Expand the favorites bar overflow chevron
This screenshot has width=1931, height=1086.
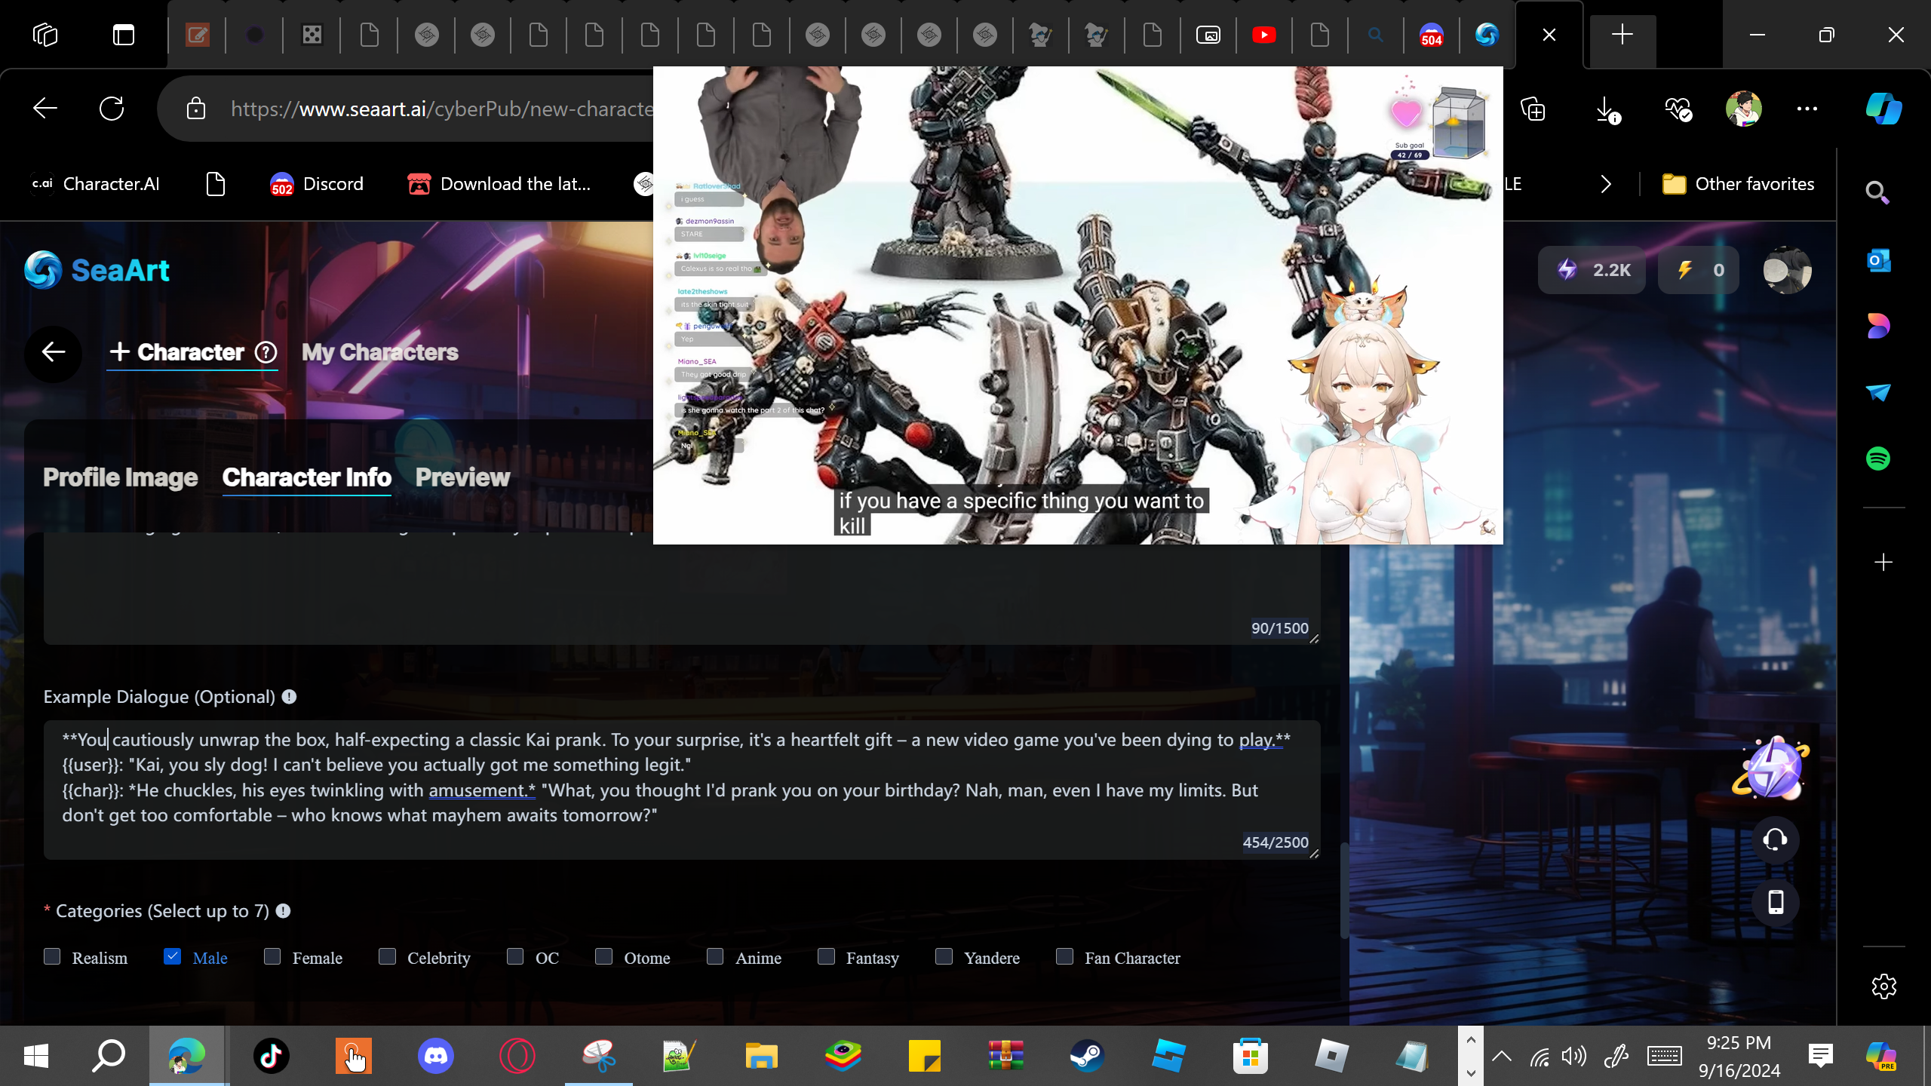[1606, 184]
